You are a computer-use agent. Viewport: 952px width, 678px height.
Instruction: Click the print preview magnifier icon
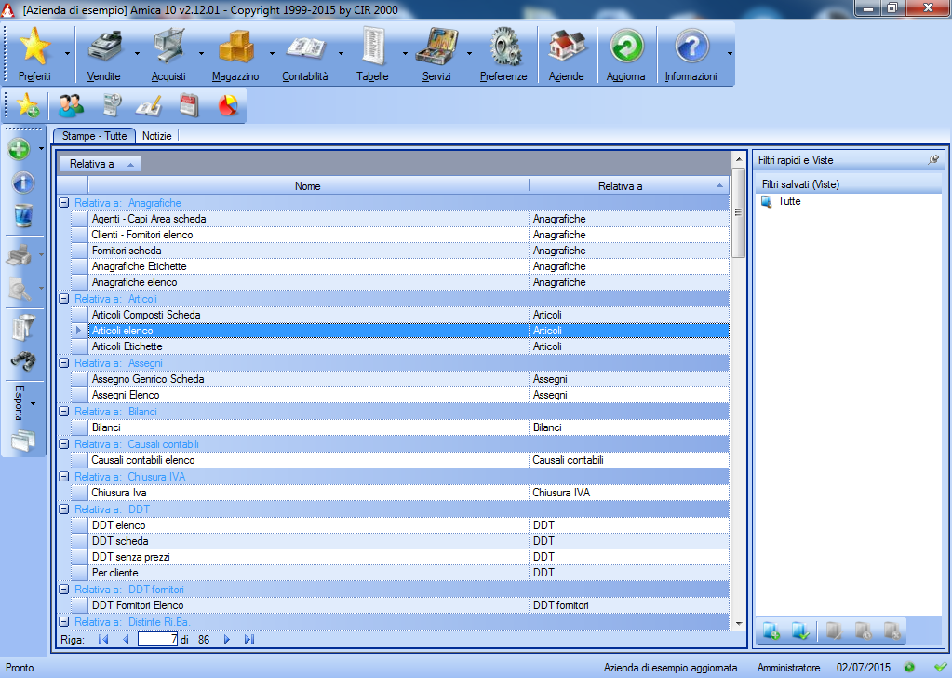coord(20,290)
